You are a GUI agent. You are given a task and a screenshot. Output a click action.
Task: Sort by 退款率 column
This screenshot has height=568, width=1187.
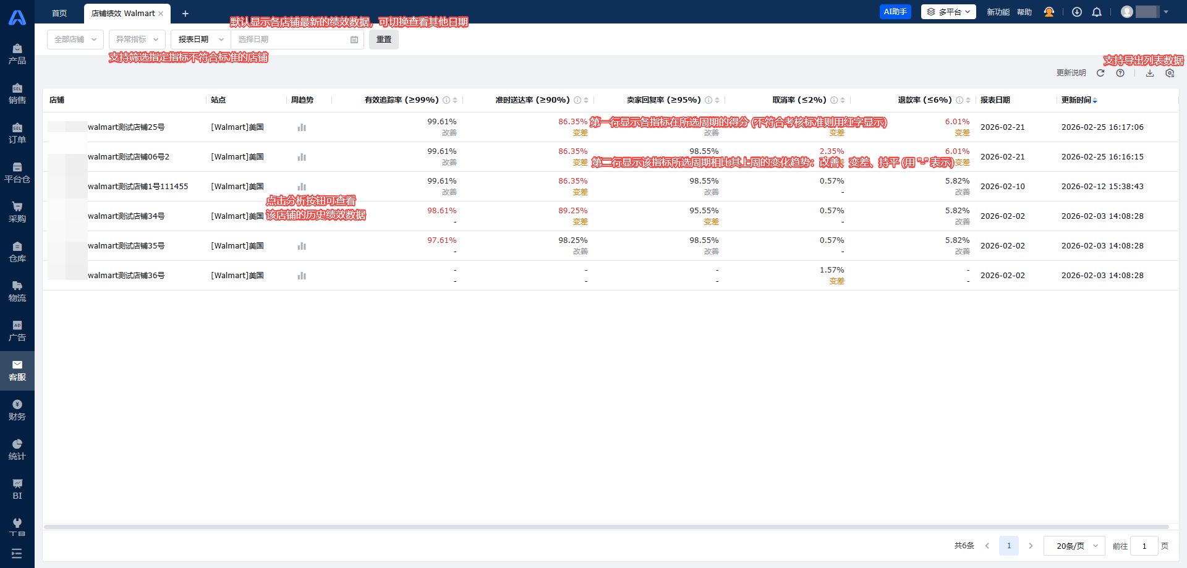(968, 100)
